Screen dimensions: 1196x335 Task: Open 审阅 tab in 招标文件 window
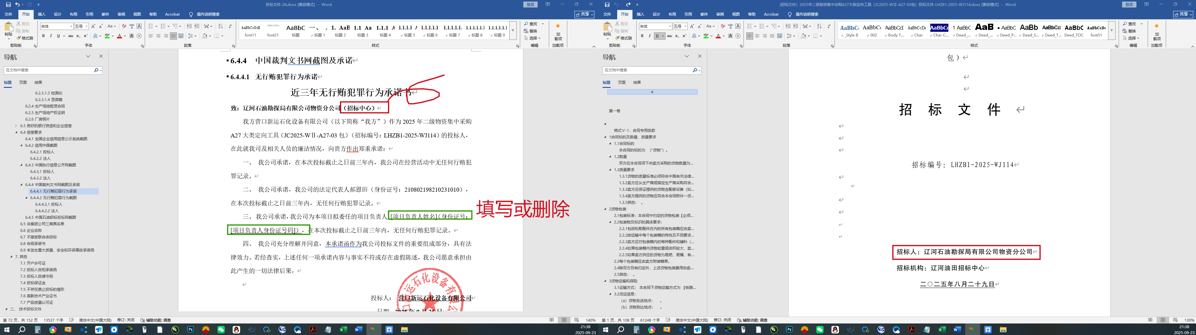[720, 14]
